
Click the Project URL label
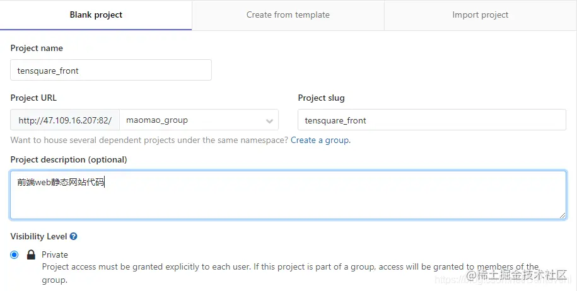pyautogui.click(x=33, y=98)
